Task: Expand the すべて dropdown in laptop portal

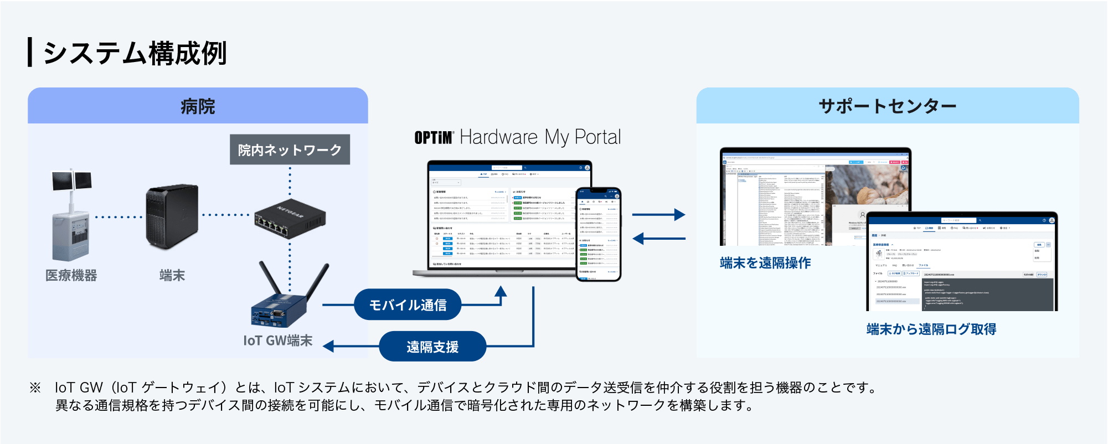Action: [x=446, y=182]
